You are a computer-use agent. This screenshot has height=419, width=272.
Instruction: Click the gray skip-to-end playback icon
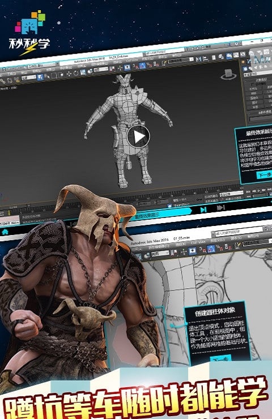220,207
